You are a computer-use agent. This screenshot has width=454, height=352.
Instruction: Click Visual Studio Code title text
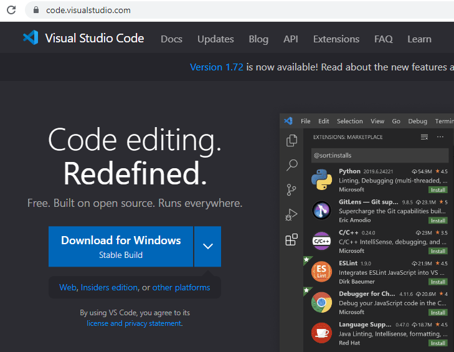[x=95, y=38]
